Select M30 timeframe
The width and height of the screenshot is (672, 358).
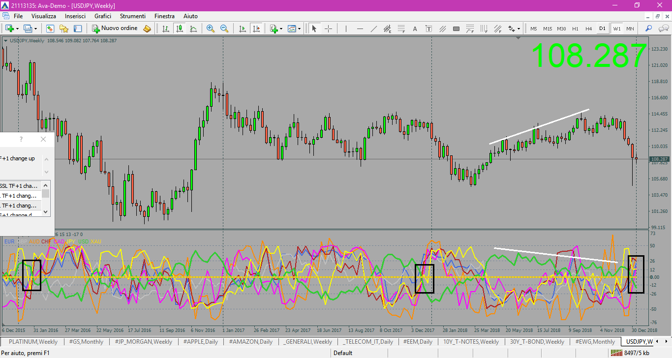[561, 29]
